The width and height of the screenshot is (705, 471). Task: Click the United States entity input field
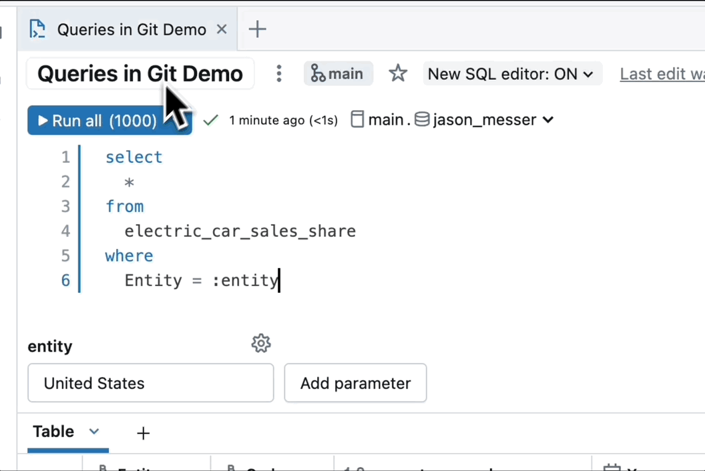click(150, 383)
